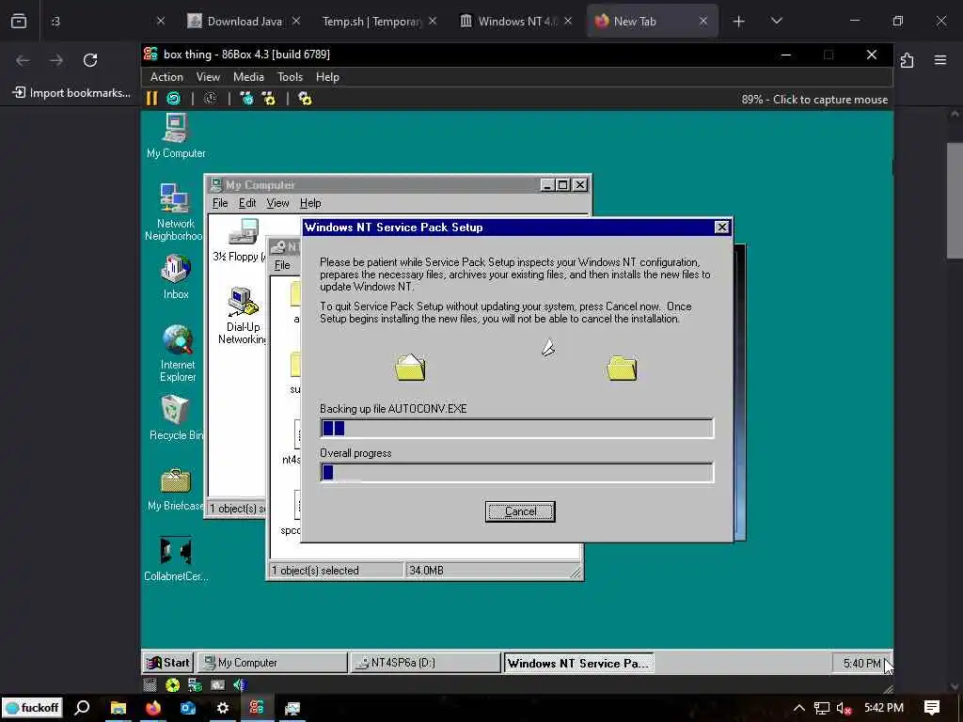Open the list all tabs dropdown

point(776,21)
